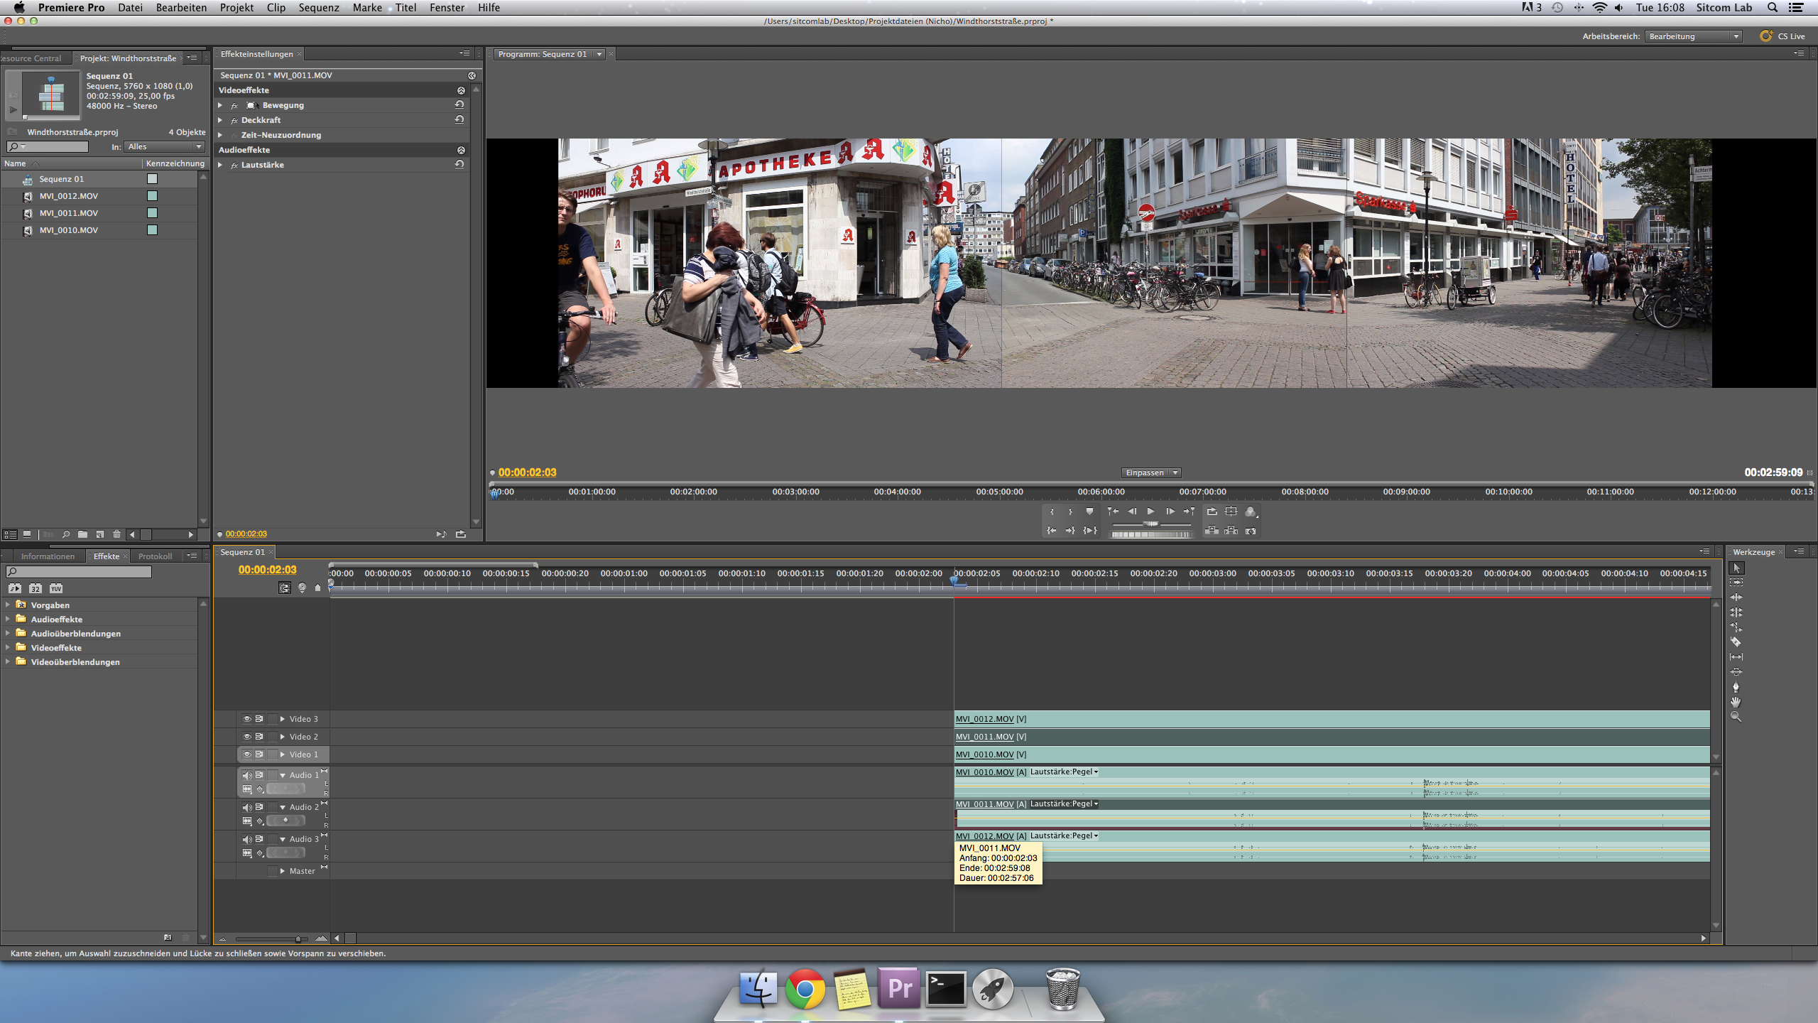Open the Einpassen zoom level dropdown
The width and height of the screenshot is (1818, 1023).
click(1151, 473)
